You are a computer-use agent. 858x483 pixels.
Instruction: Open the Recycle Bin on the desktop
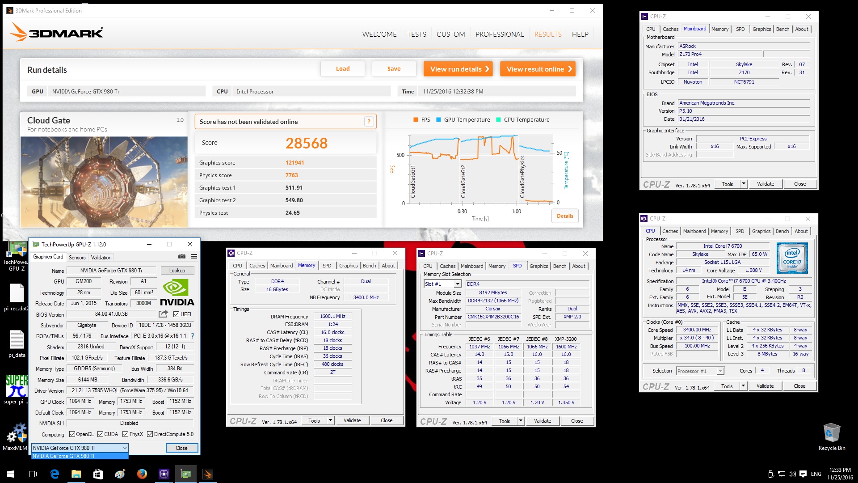point(832,437)
